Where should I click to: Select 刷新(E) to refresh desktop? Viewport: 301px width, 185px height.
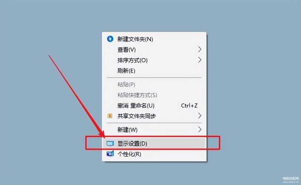[155, 71]
